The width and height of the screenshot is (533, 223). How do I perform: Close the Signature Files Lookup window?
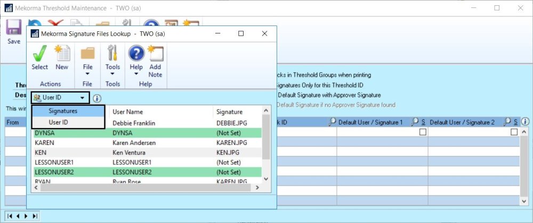[264, 33]
